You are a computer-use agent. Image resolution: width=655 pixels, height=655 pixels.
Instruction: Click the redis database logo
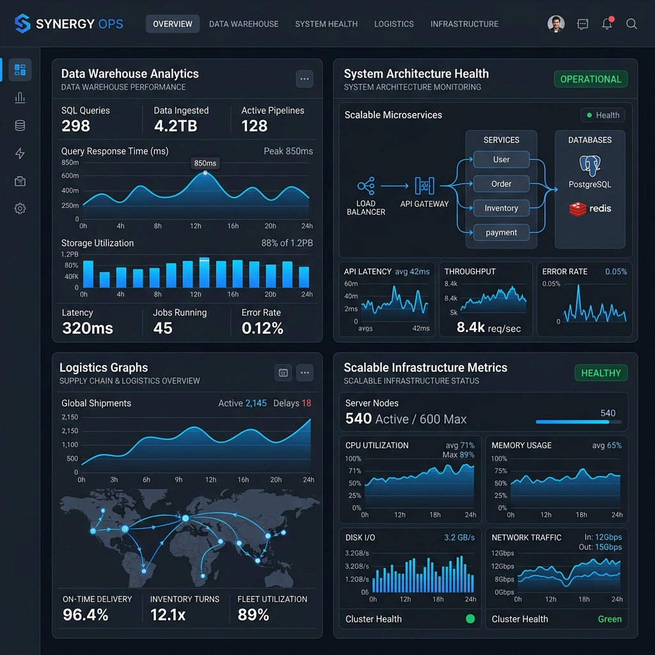click(590, 209)
